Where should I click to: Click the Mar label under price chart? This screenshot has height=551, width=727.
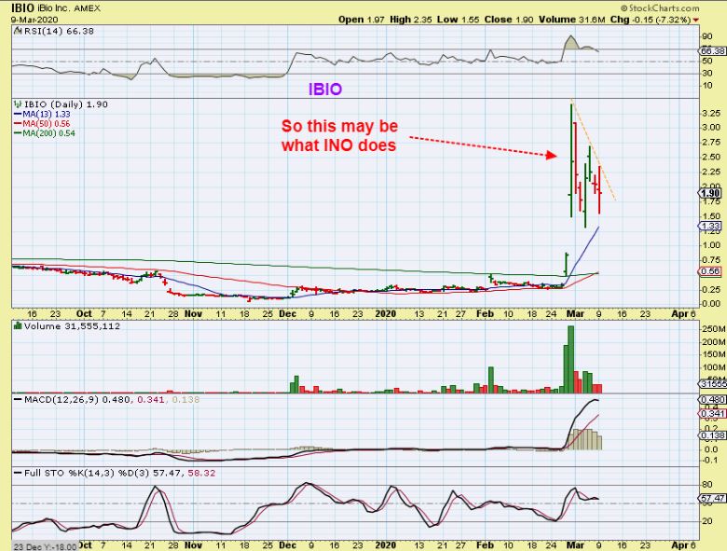point(575,314)
